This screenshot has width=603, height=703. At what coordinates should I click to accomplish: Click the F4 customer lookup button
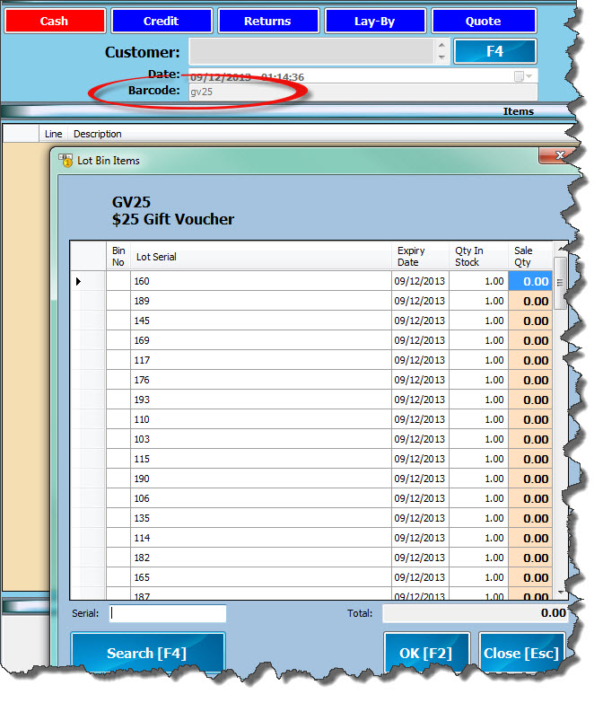click(x=495, y=51)
